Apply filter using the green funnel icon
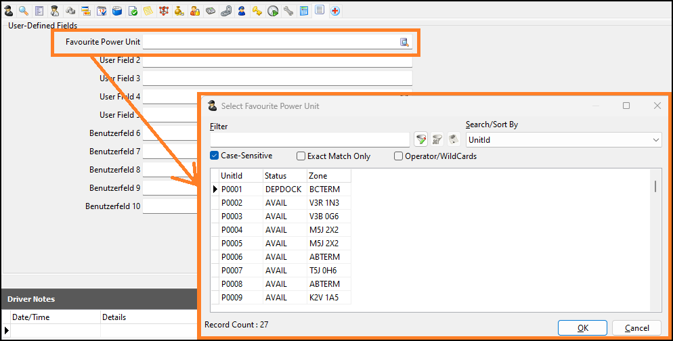The height and width of the screenshot is (341, 673). click(421, 139)
